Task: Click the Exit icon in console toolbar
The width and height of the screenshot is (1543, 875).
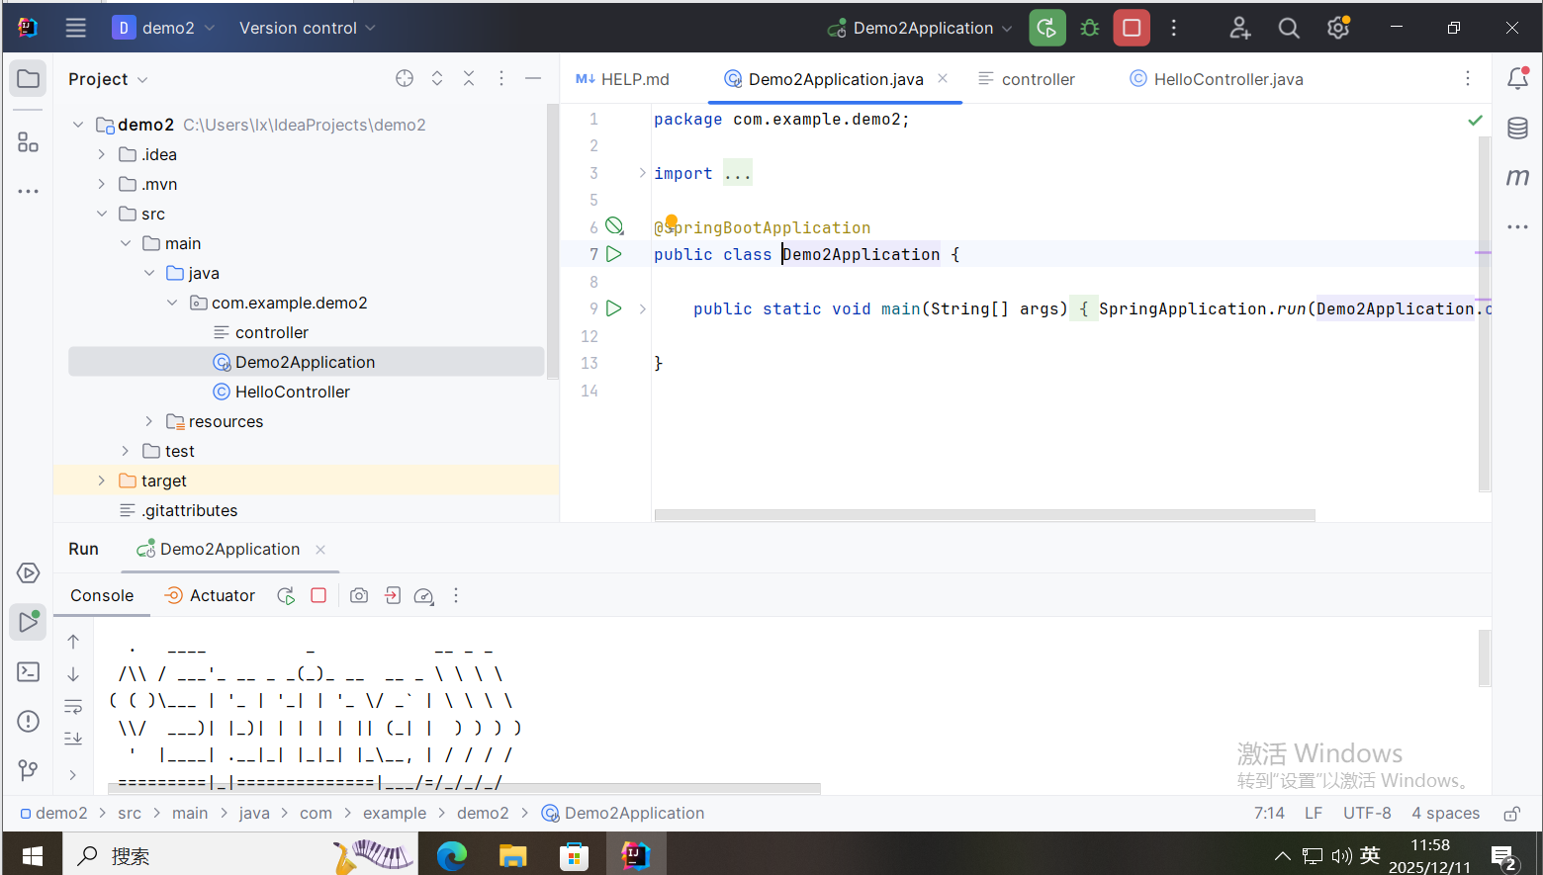Action: (392, 595)
